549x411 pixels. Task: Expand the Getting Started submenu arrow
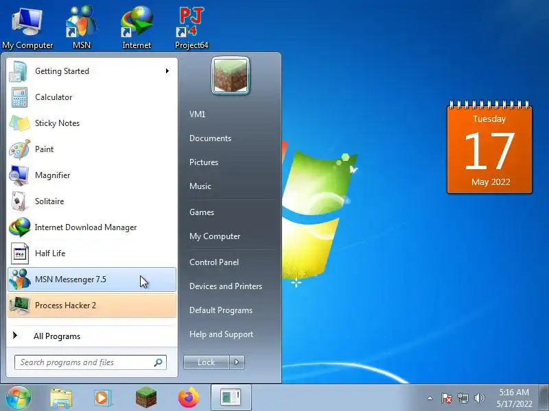pos(167,71)
